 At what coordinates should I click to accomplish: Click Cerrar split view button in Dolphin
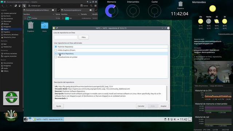(x=84, y=6)
